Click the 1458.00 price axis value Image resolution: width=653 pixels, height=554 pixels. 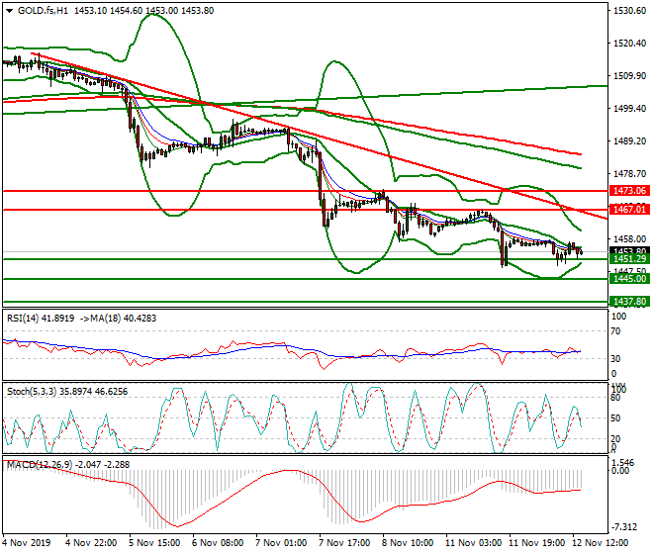pyautogui.click(x=629, y=239)
